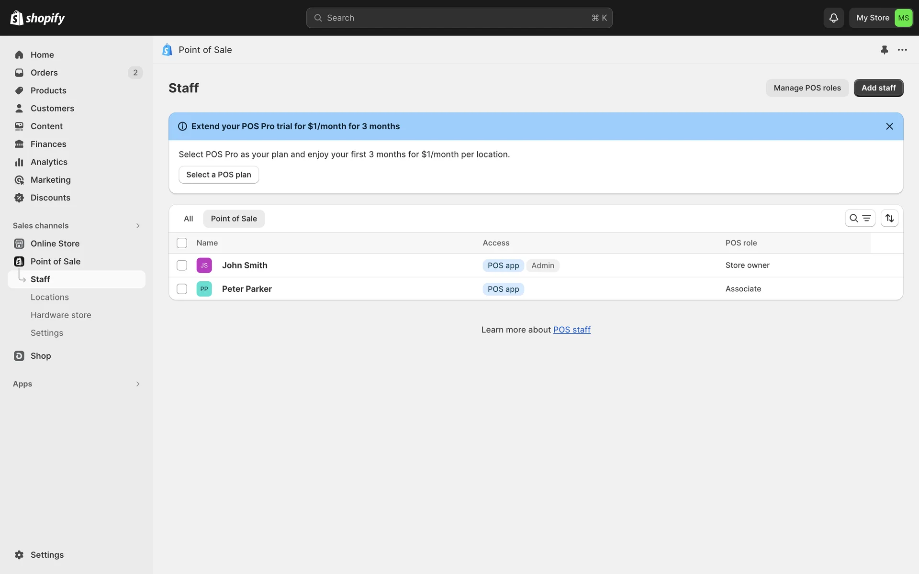919x574 pixels.
Task: Check the John Smith row checkbox
Action: click(x=182, y=265)
